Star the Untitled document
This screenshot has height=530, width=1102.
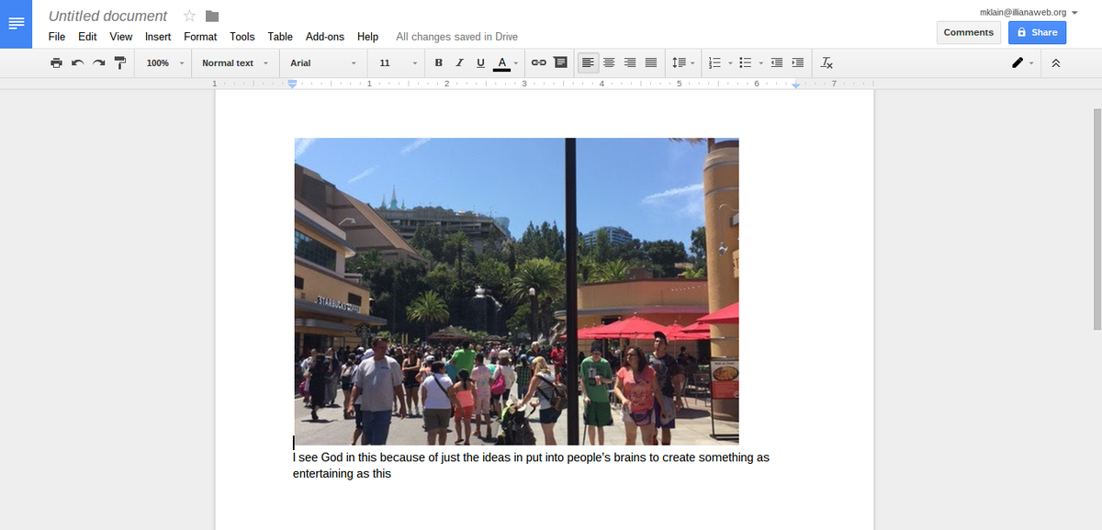coord(189,16)
